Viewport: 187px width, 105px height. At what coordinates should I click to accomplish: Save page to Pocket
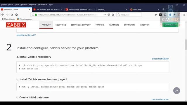point(109,15)
